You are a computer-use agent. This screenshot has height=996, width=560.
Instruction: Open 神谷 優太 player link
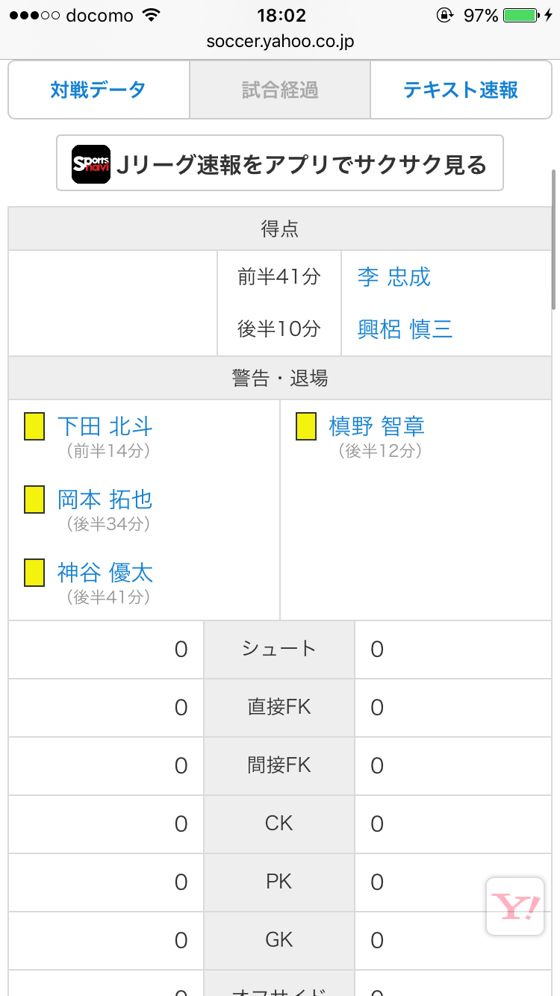[x=105, y=573]
